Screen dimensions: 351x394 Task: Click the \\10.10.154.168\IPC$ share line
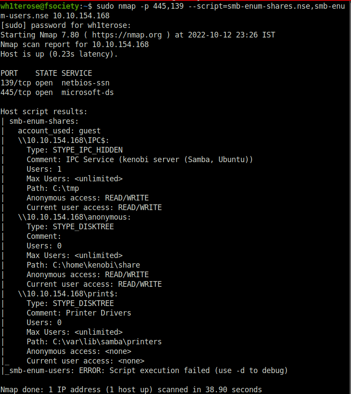[x=63, y=140]
